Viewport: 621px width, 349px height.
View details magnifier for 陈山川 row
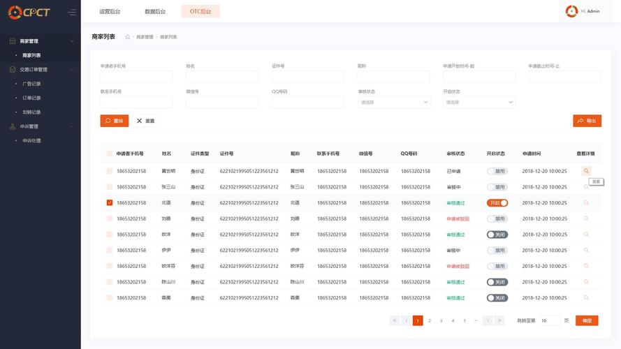586,282
